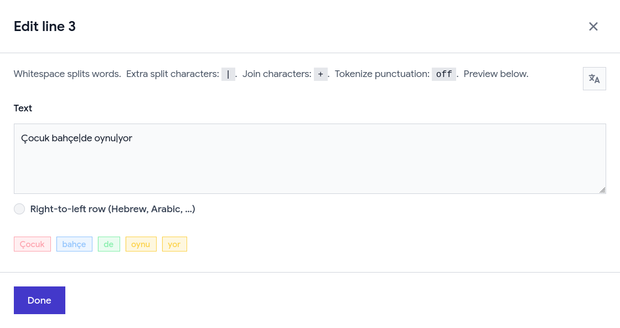Select the pink 'Çocuk' word token

click(33, 244)
